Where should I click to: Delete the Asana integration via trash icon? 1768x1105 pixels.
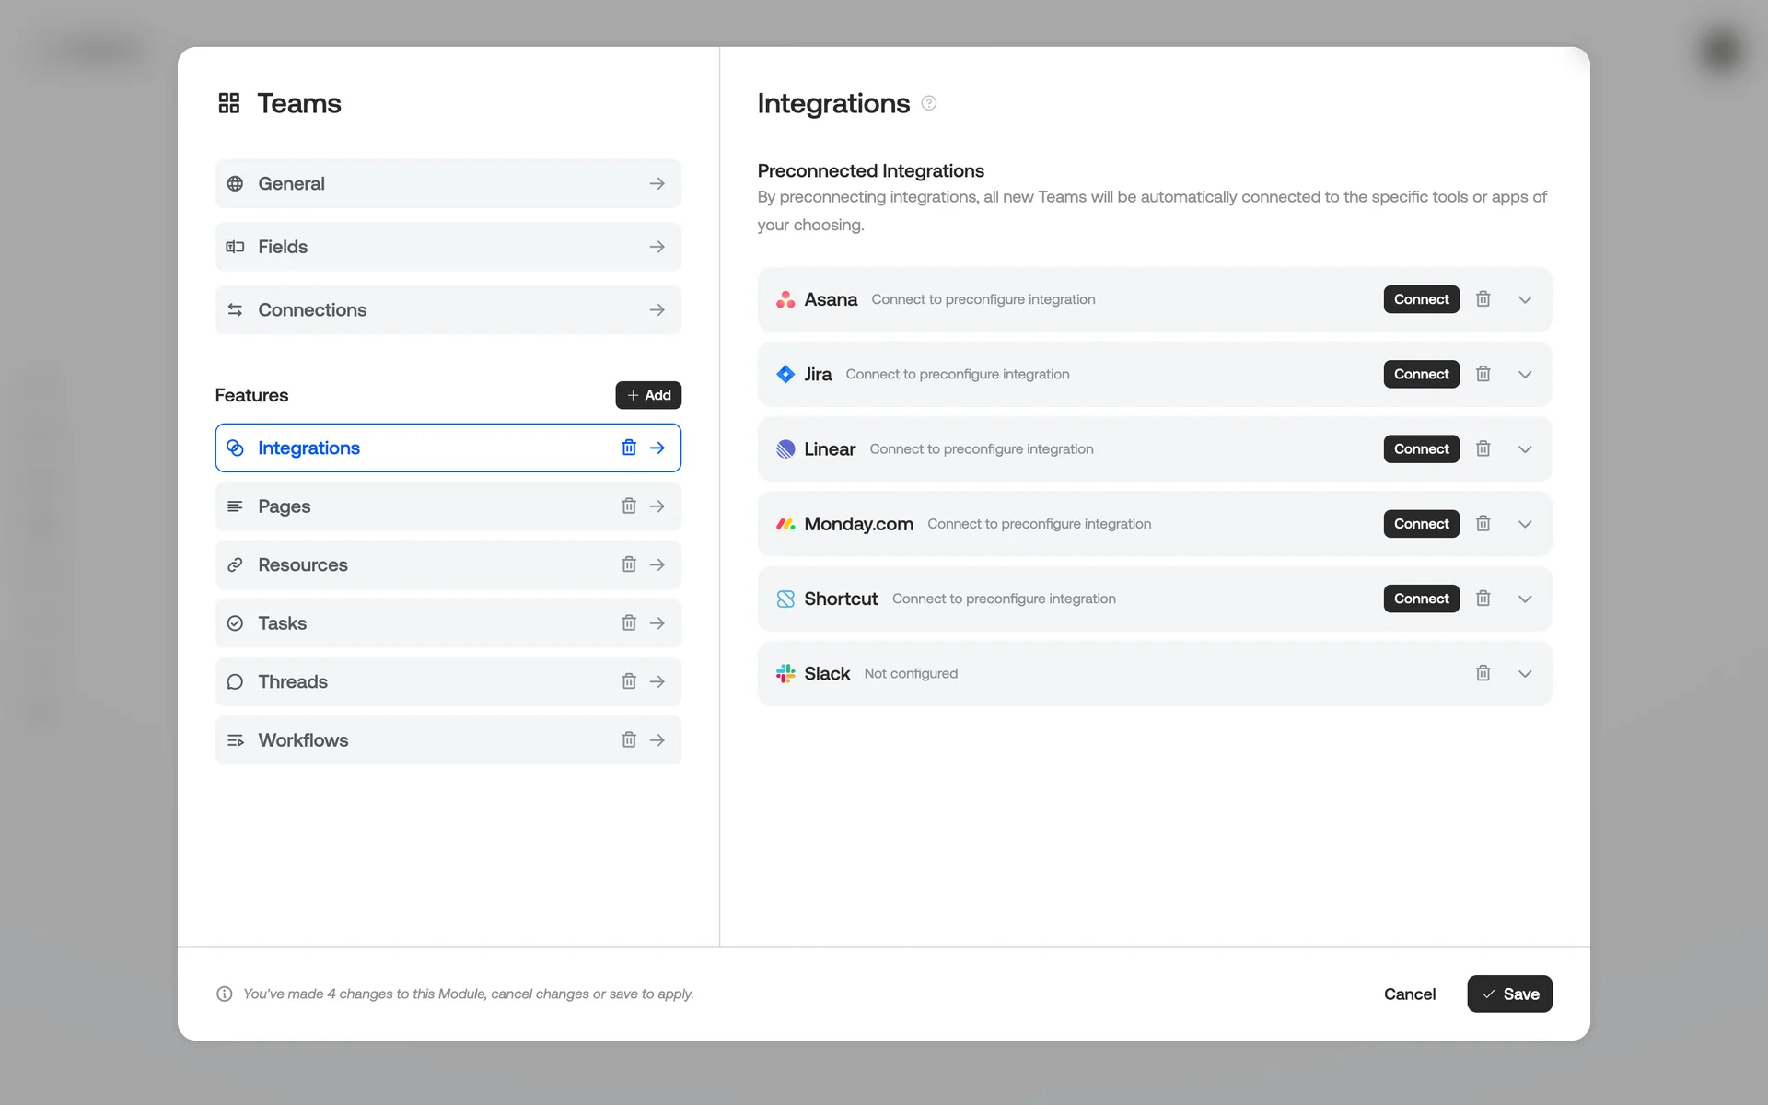(x=1483, y=299)
